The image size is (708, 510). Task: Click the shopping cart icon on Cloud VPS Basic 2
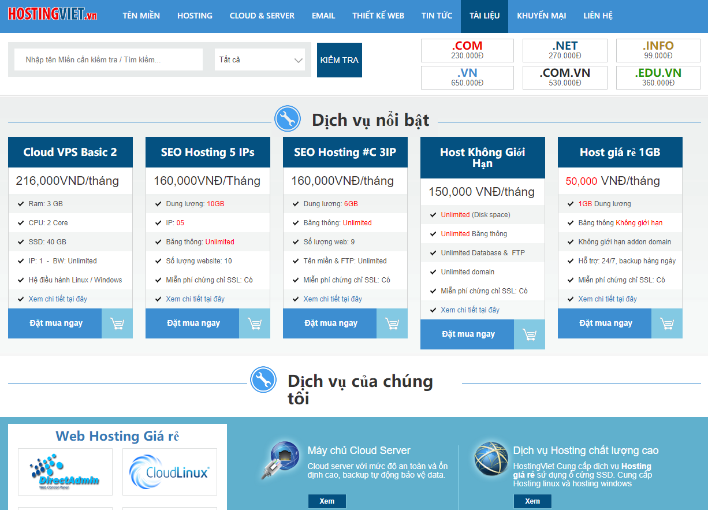[117, 323]
